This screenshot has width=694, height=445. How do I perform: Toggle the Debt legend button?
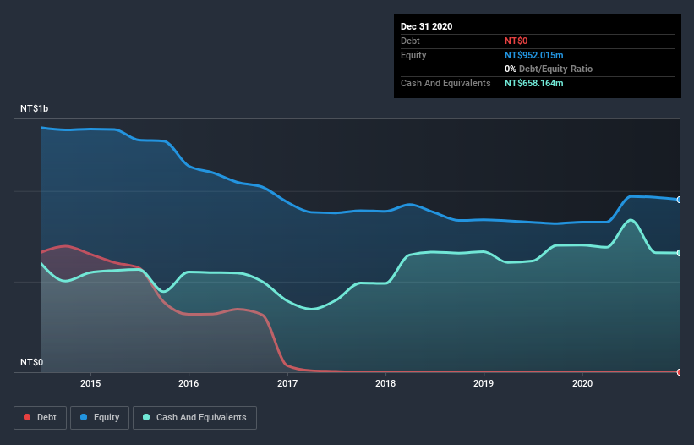click(x=41, y=418)
